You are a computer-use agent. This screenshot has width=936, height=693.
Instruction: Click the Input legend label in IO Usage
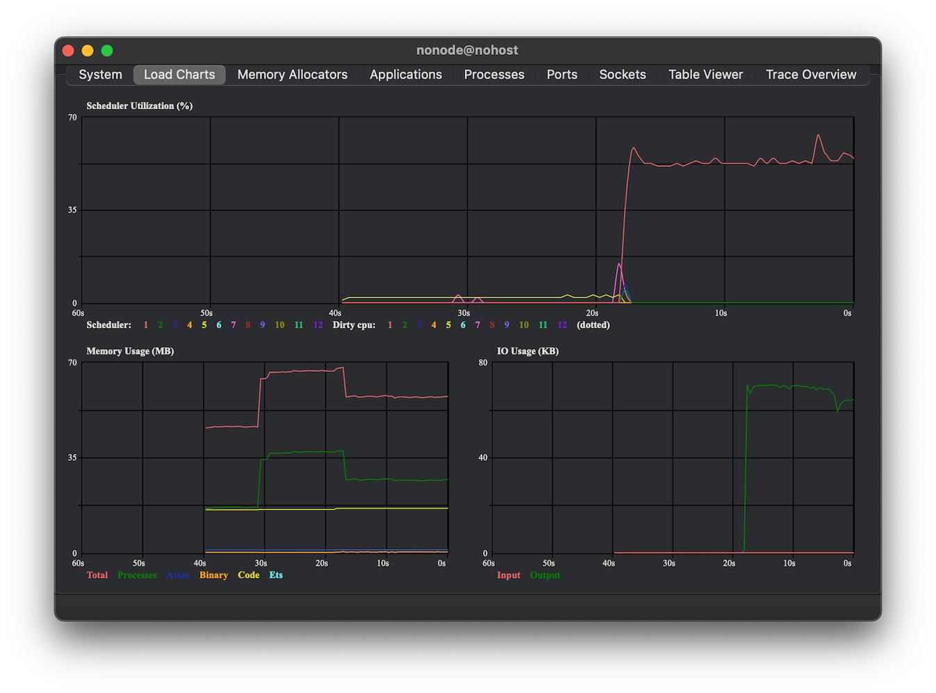coord(509,575)
